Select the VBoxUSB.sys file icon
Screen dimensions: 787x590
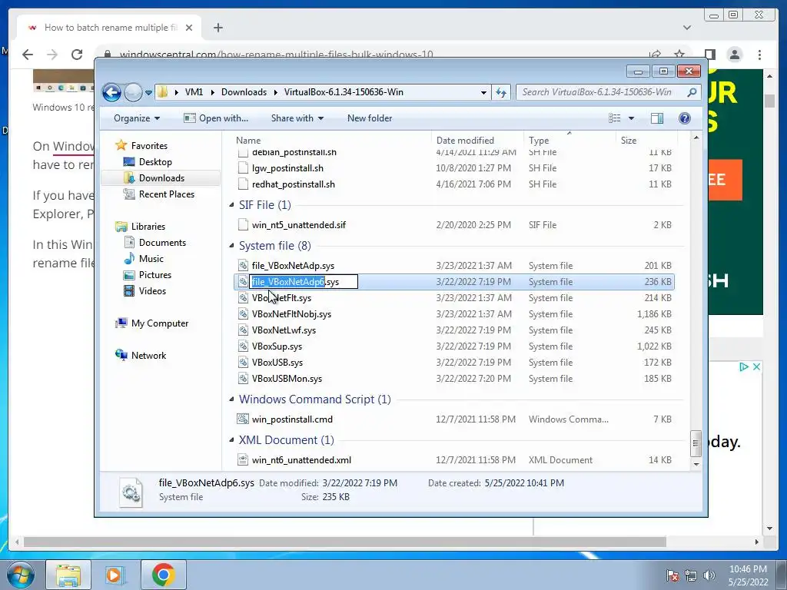point(243,363)
